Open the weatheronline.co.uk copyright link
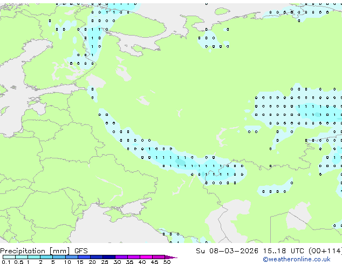The width and height of the screenshot is (342, 264). pos(297,259)
